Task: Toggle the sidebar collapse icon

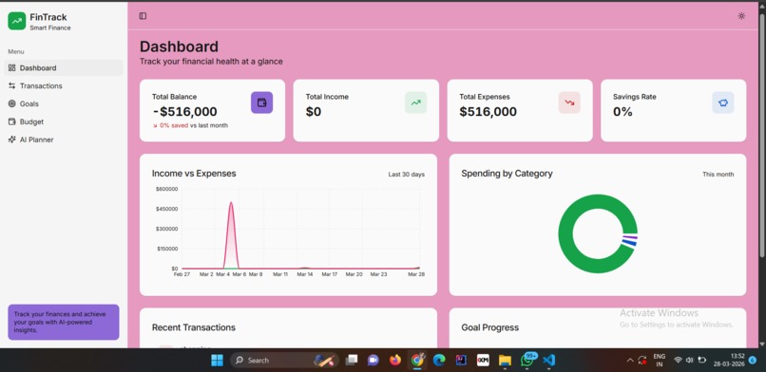Action: point(143,16)
